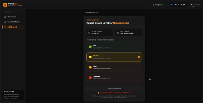Click the warning triangle icon below the submit button

coord(98,93)
